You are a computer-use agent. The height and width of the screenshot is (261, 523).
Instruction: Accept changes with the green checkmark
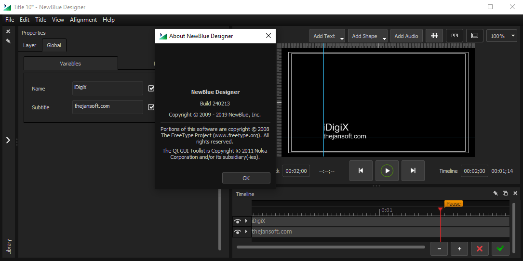pos(500,248)
